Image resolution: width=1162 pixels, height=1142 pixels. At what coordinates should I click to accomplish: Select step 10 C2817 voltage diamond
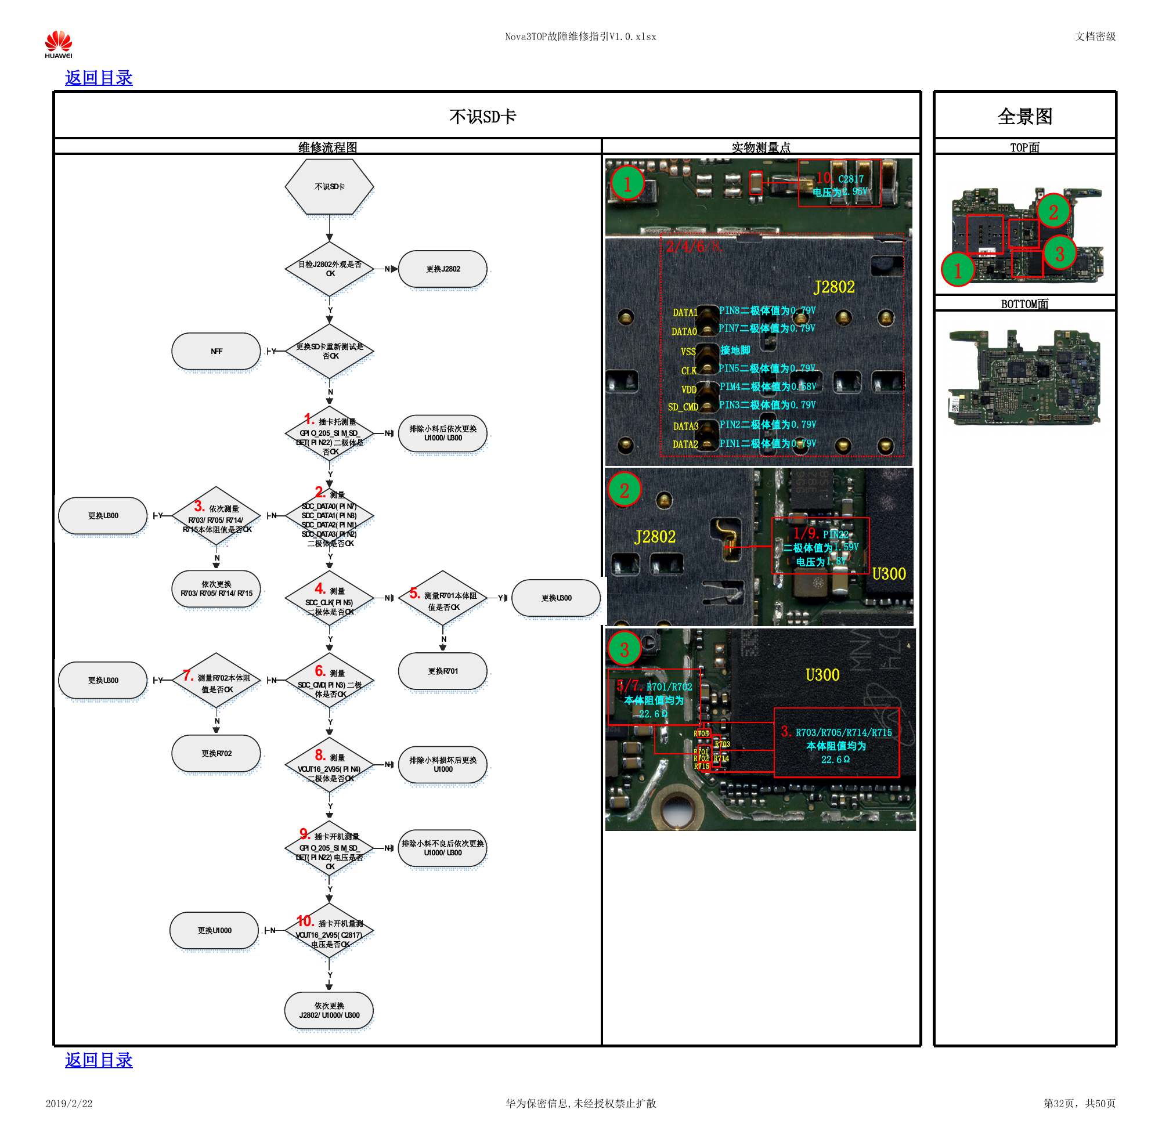329,930
